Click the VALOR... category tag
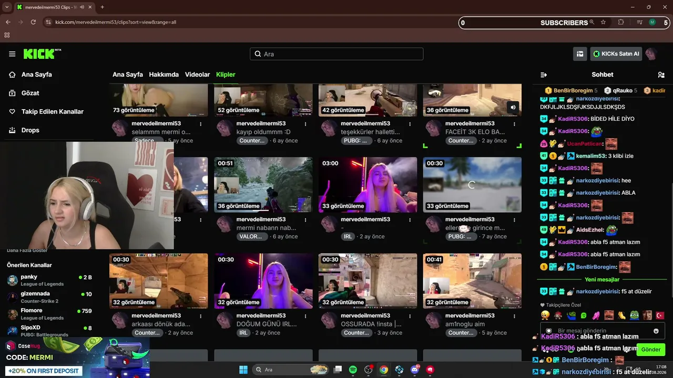Viewport: 673px width, 378px height. pyautogui.click(x=251, y=237)
